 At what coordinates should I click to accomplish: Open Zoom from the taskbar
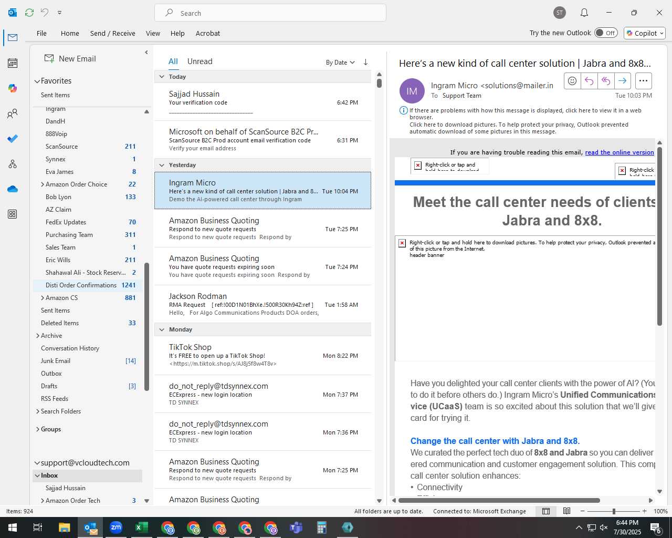pyautogui.click(x=116, y=527)
